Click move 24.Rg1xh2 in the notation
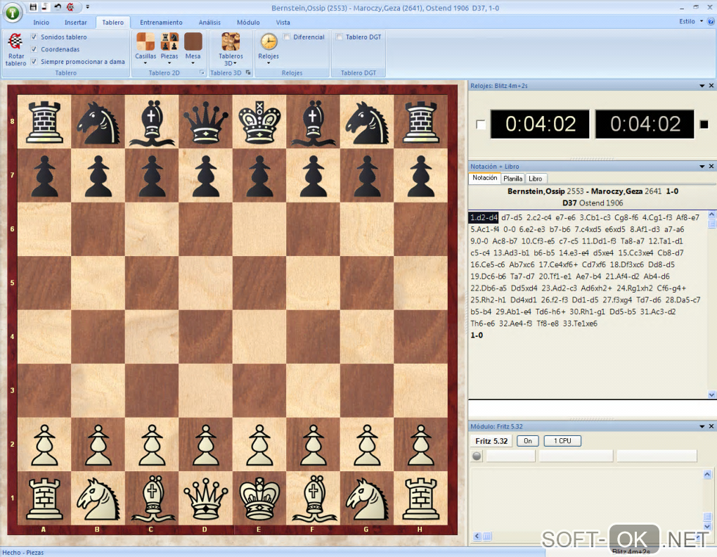This screenshot has width=717, height=557. point(635,288)
